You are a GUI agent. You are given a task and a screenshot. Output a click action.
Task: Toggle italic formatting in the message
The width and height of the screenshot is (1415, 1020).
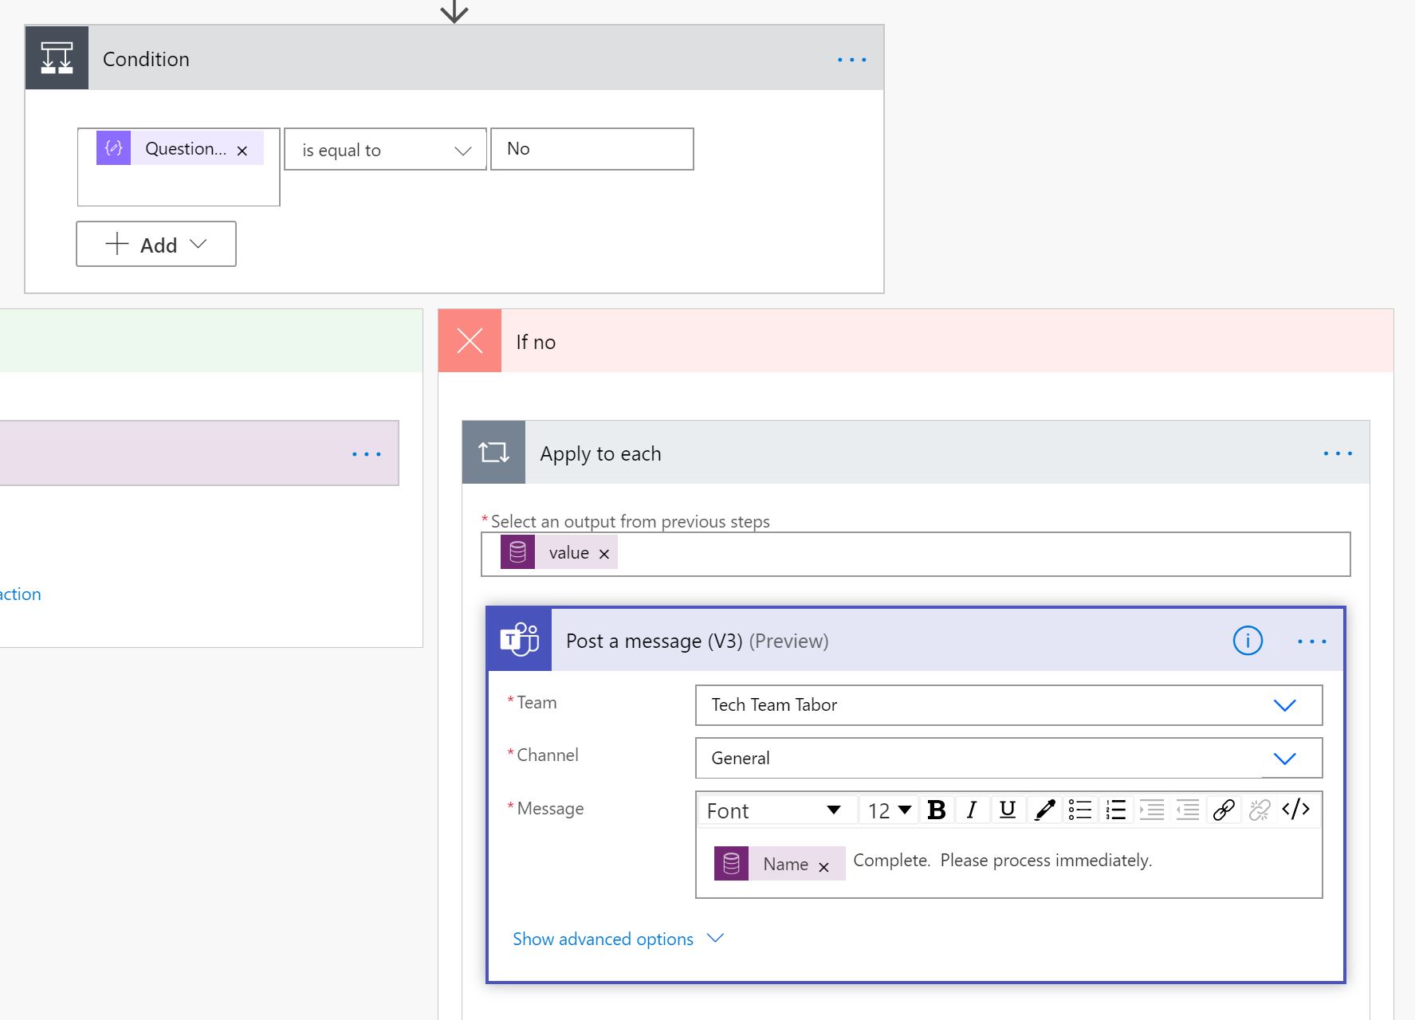[971, 810]
